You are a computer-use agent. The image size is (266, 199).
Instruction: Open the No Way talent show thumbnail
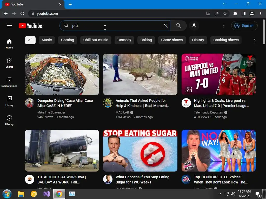(218, 151)
